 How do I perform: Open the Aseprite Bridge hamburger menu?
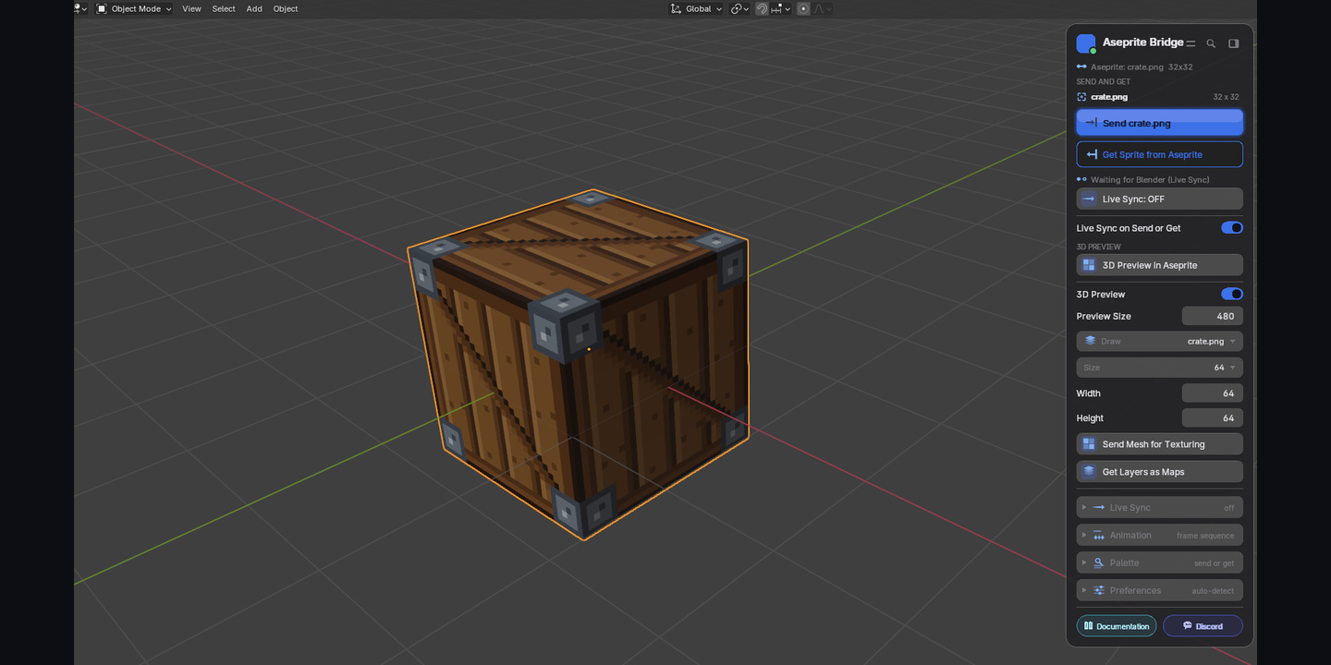tap(1191, 43)
